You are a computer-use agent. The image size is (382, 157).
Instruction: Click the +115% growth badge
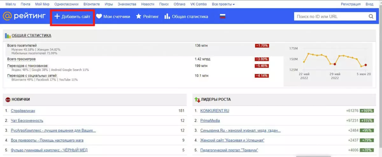pyautogui.click(x=367, y=121)
